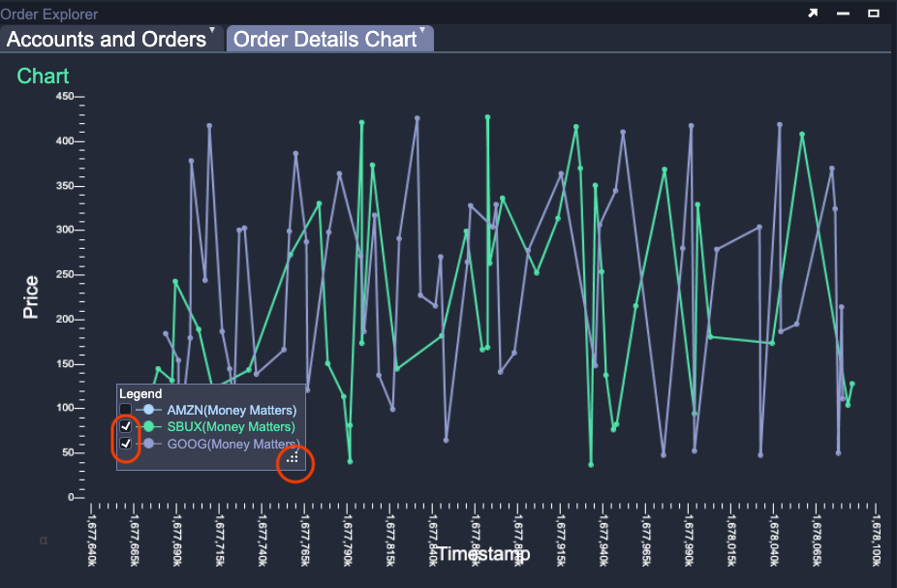Click the Timestamp axis title

[477, 554]
